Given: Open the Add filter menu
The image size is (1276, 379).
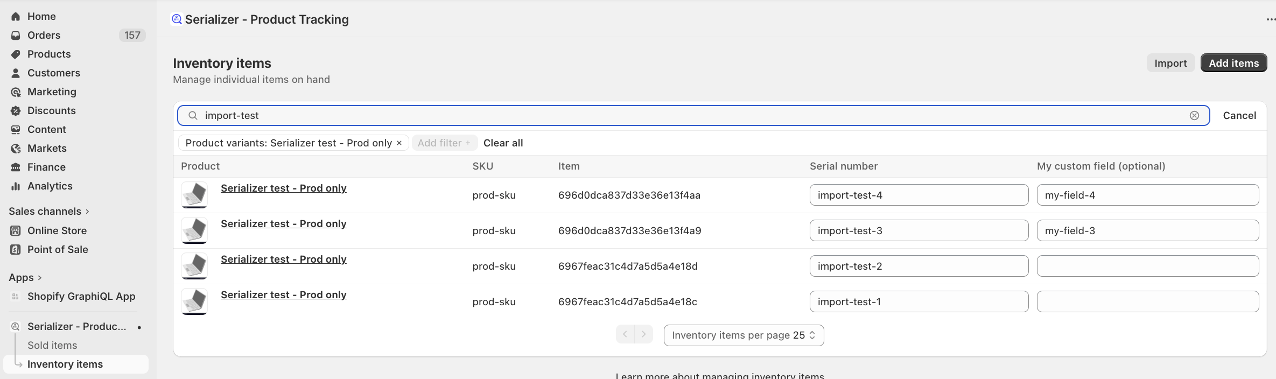Looking at the screenshot, I should pos(444,143).
